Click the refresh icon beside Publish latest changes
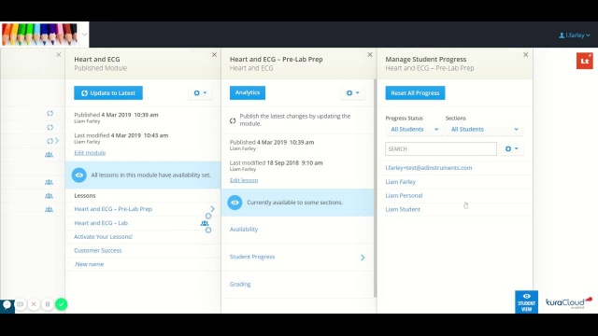Image resolution: width=598 pixels, height=336 pixels. 233,120
